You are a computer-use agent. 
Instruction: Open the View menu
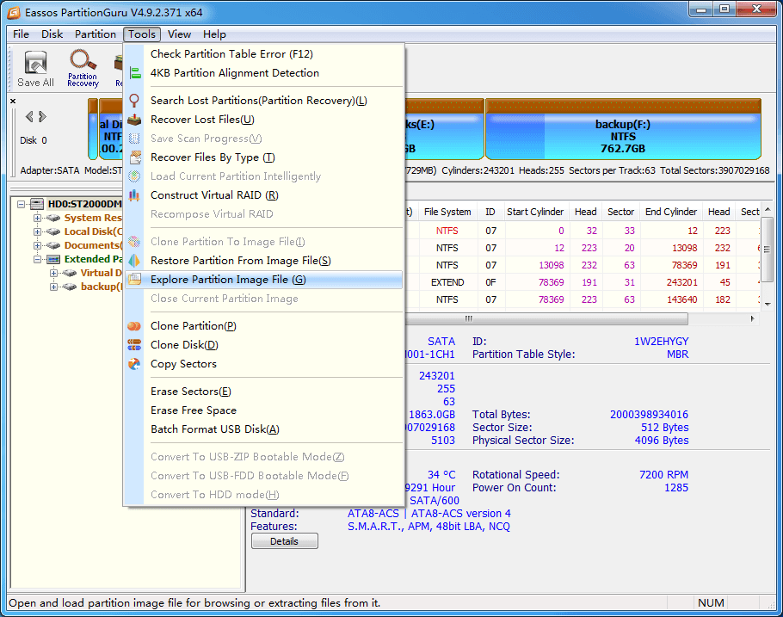[179, 34]
